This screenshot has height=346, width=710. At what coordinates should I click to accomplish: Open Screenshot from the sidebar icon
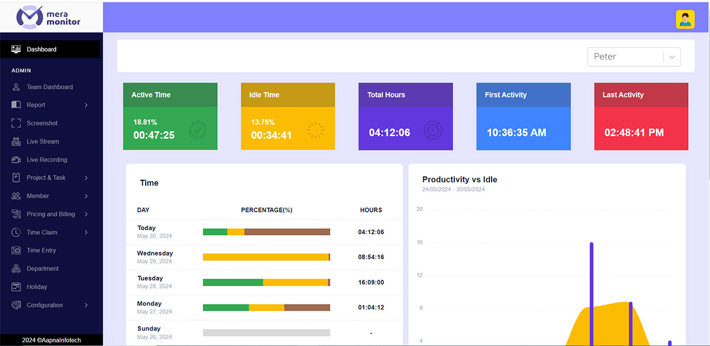point(16,123)
